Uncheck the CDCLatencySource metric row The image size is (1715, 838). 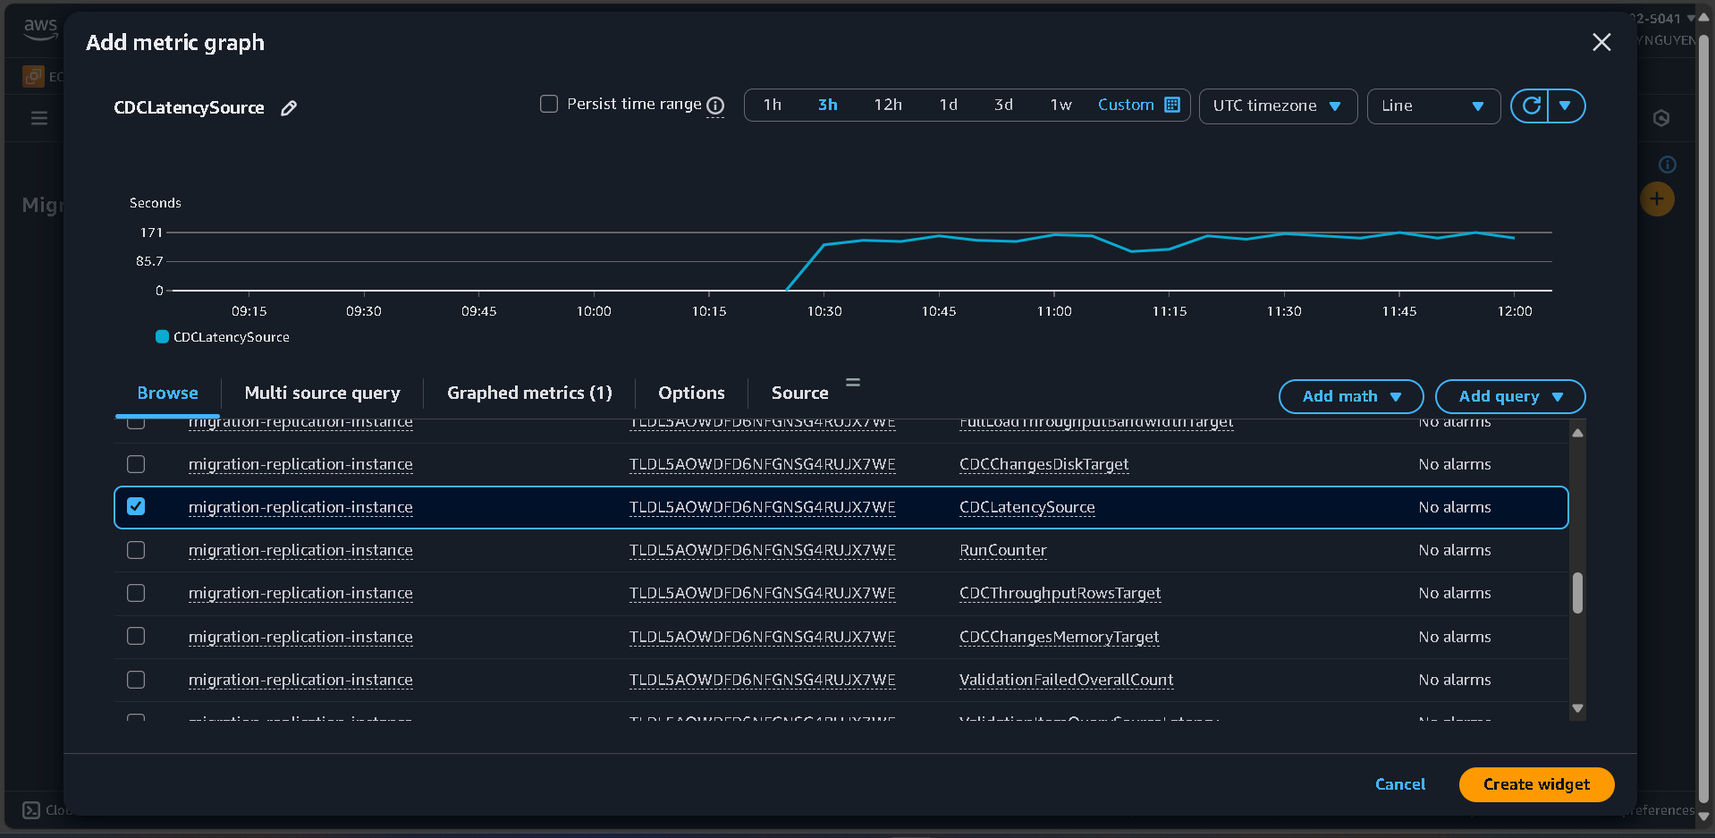135,506
